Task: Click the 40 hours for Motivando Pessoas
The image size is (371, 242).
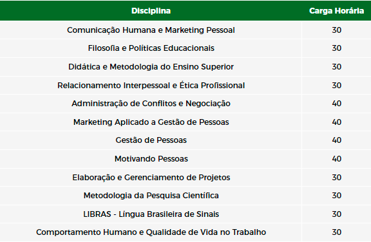Action: (x=336, y=159)
